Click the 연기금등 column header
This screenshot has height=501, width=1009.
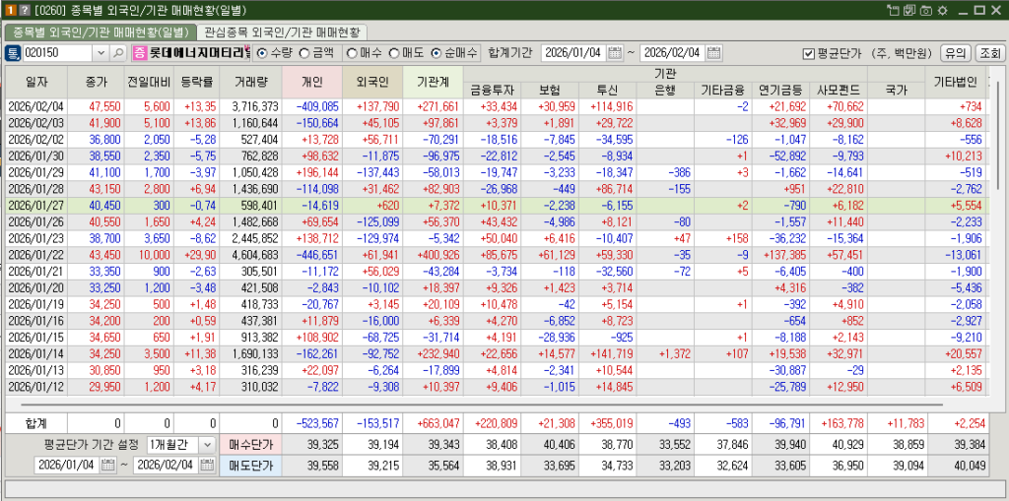click(x=780, y=90)
